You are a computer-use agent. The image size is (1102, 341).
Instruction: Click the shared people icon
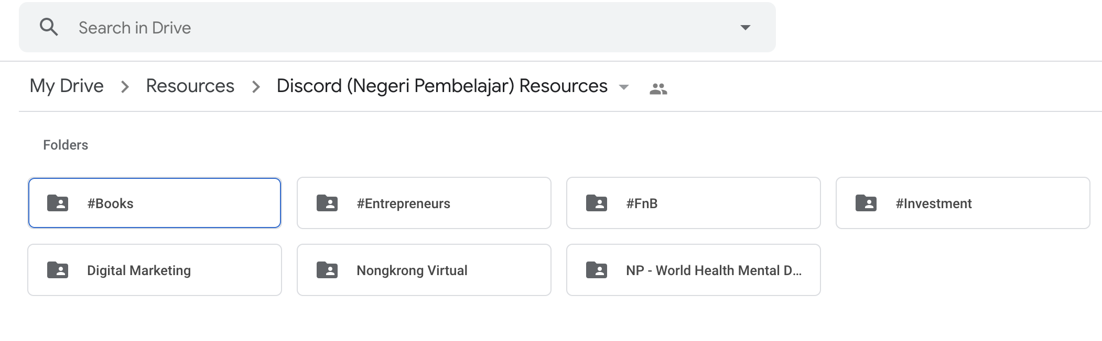pyautogui.click(x=658, y=88)
